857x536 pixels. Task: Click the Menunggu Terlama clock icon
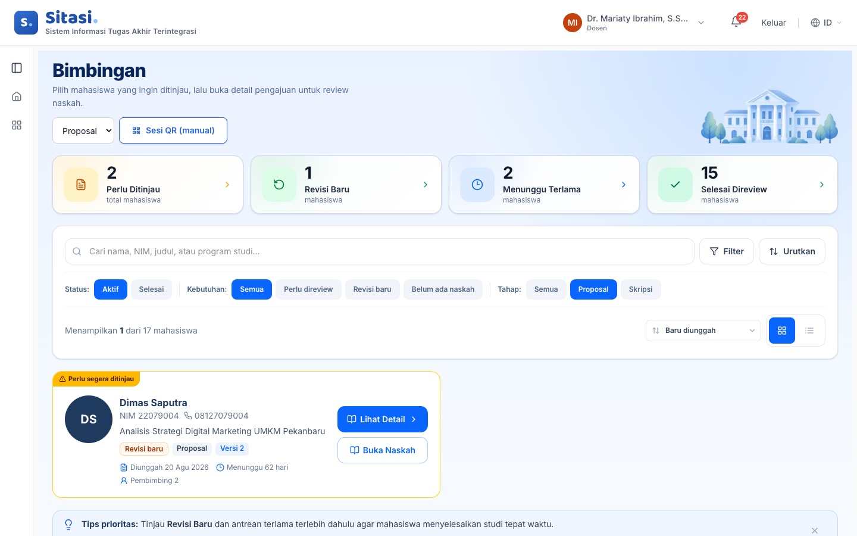[477, 185]
